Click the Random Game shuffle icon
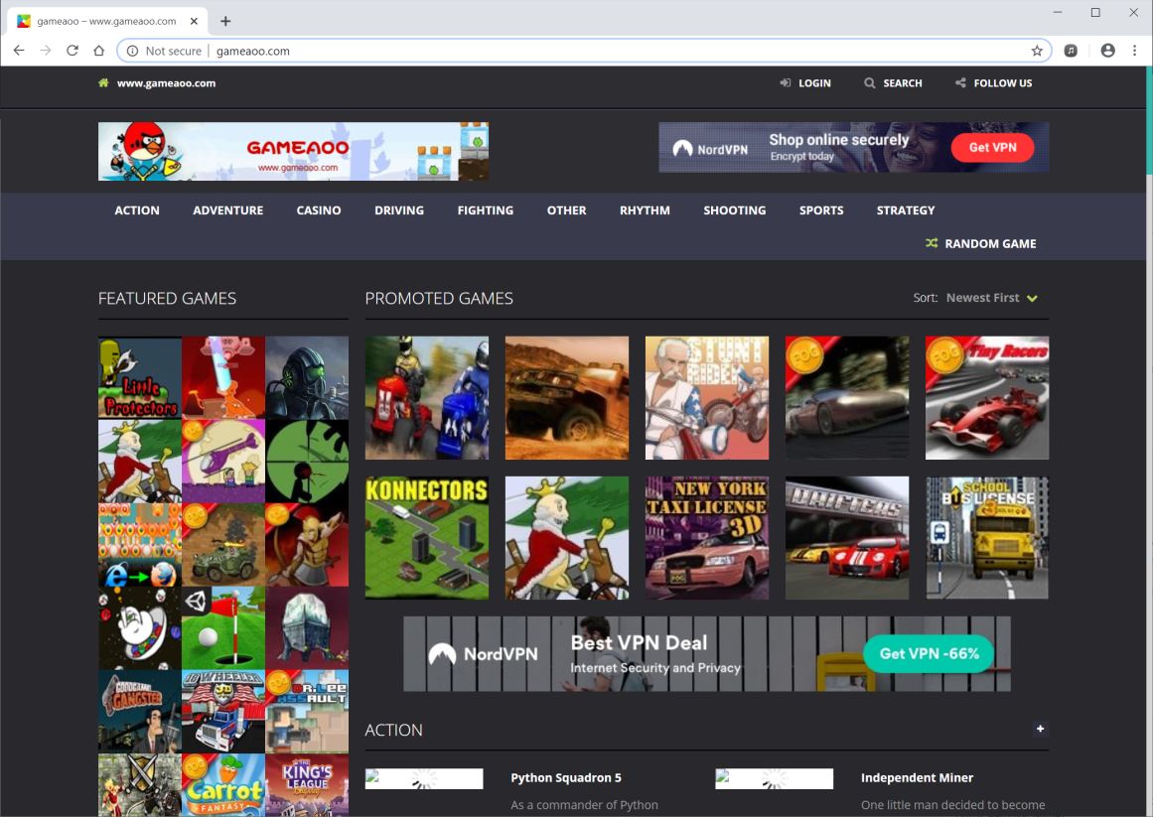 click(x=932, y=243)
